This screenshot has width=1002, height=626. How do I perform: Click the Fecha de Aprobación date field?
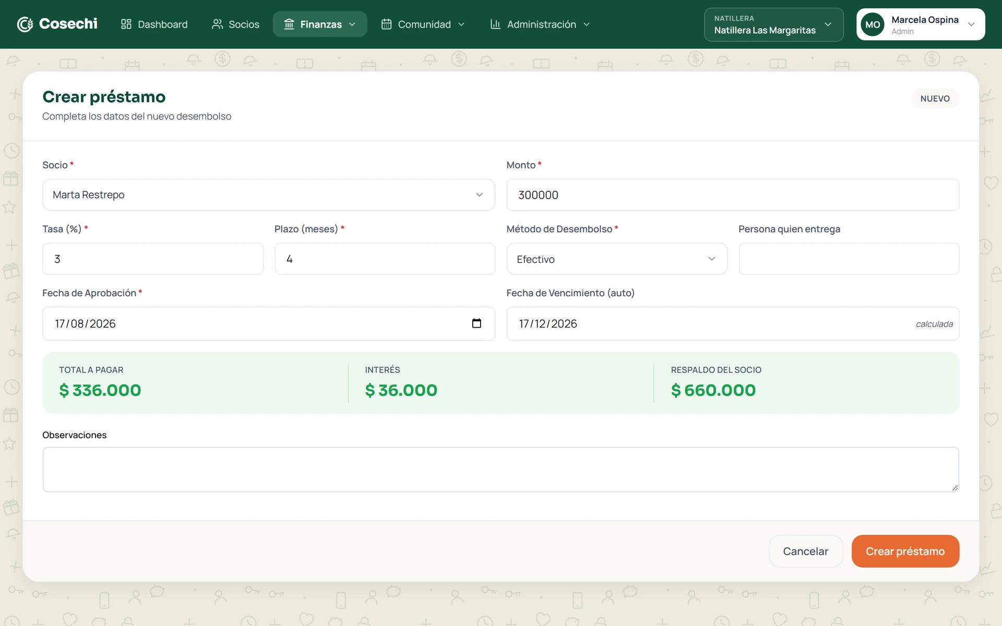[269, 323]
